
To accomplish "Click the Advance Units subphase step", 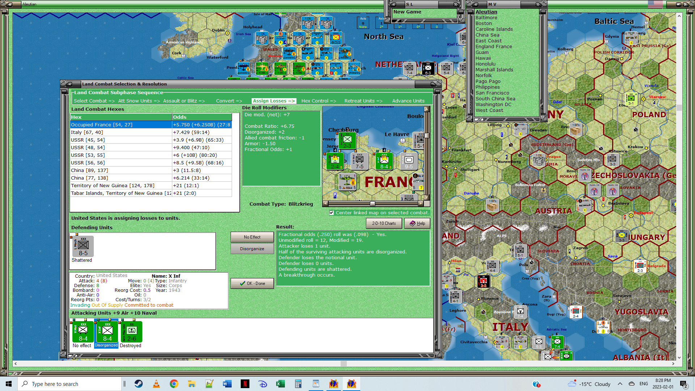I will 408,101.
